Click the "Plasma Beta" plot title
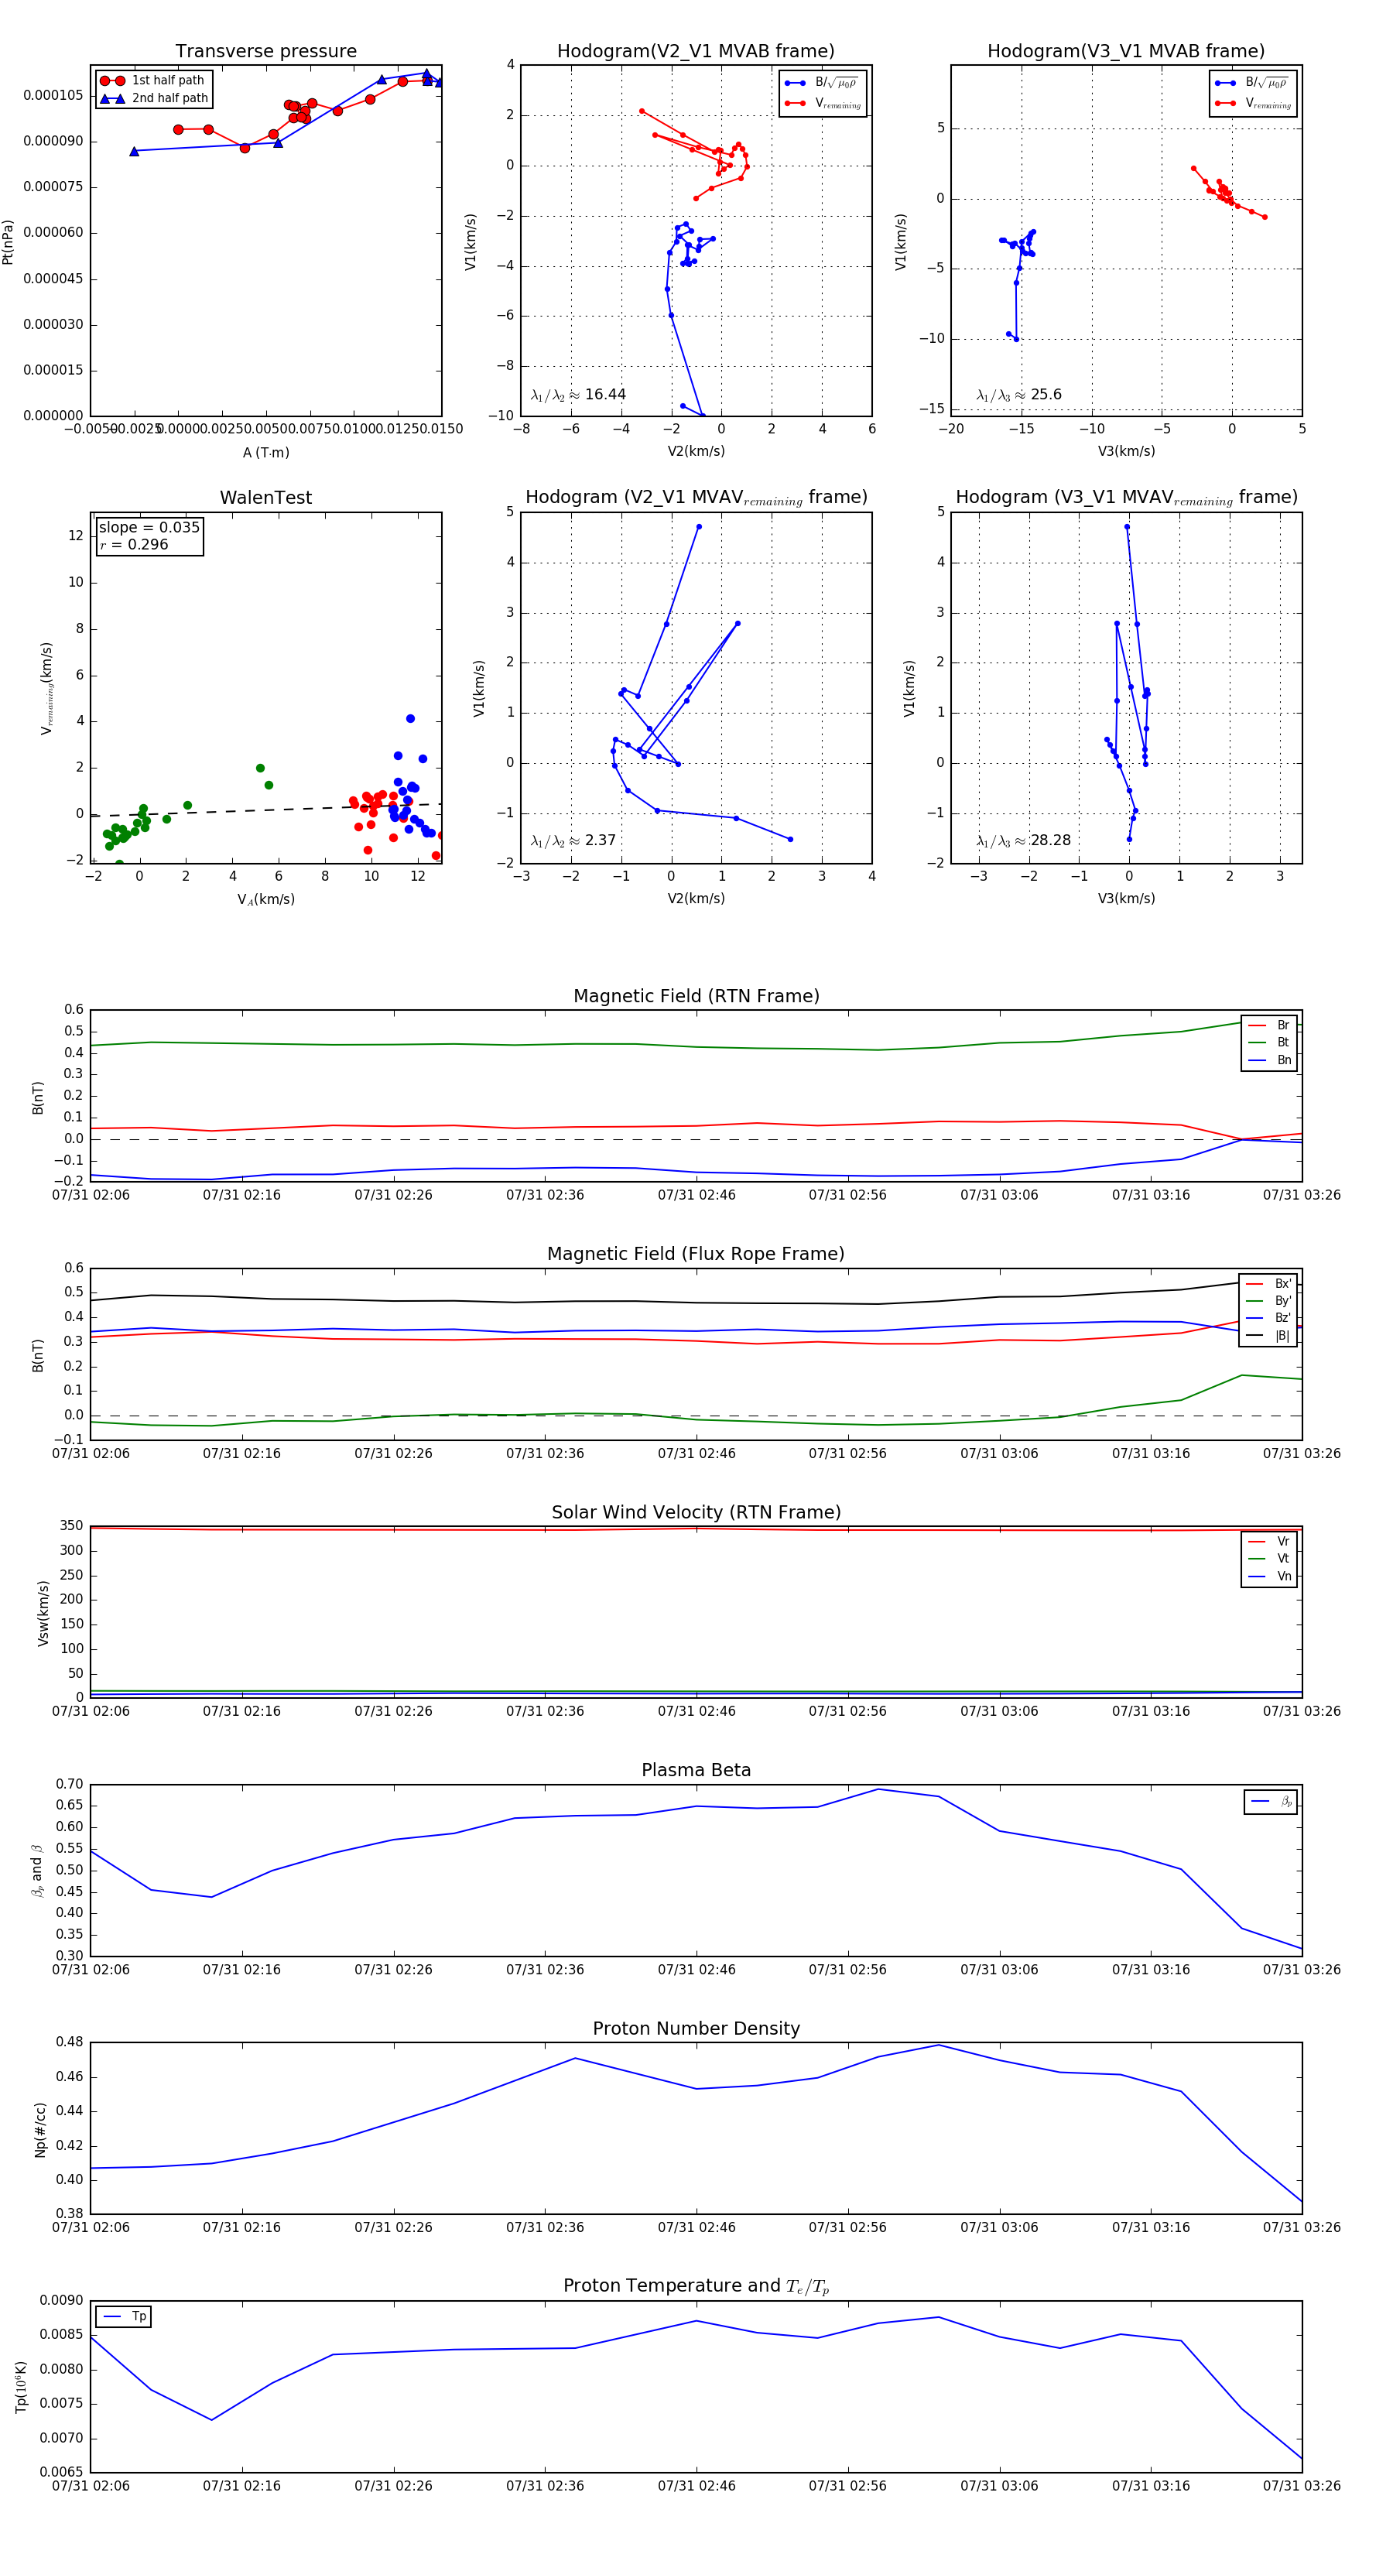 click(x=696, y=1771)
